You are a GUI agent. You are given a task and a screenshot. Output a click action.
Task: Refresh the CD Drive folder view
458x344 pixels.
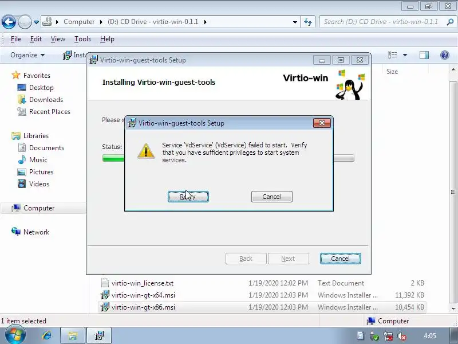pos(308,22)
